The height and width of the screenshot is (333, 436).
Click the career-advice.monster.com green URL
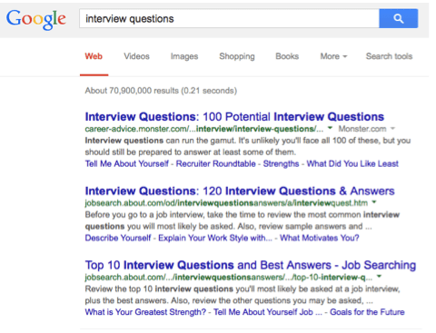pos(204,129)
